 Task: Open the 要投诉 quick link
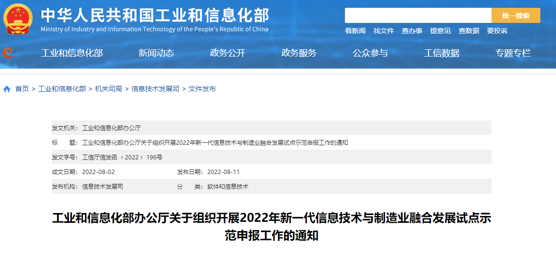point(497,31)
